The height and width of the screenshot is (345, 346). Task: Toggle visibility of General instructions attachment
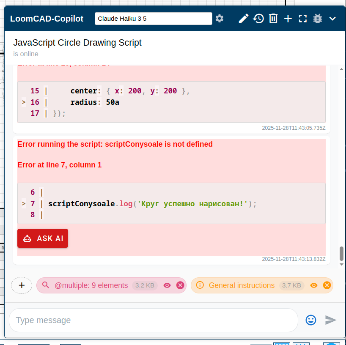[314, 285]
